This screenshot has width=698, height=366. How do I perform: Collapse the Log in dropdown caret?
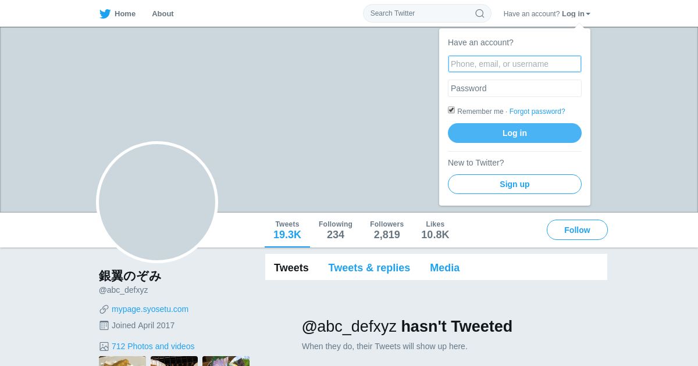pos(588,14)
